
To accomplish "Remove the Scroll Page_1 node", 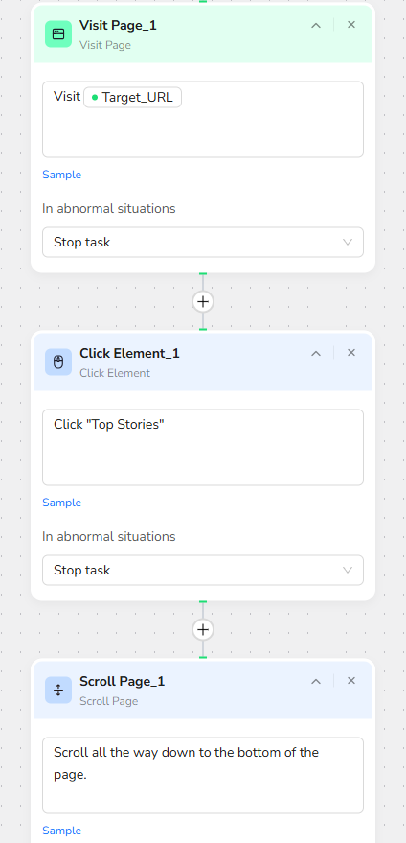I will click(351, 681).
